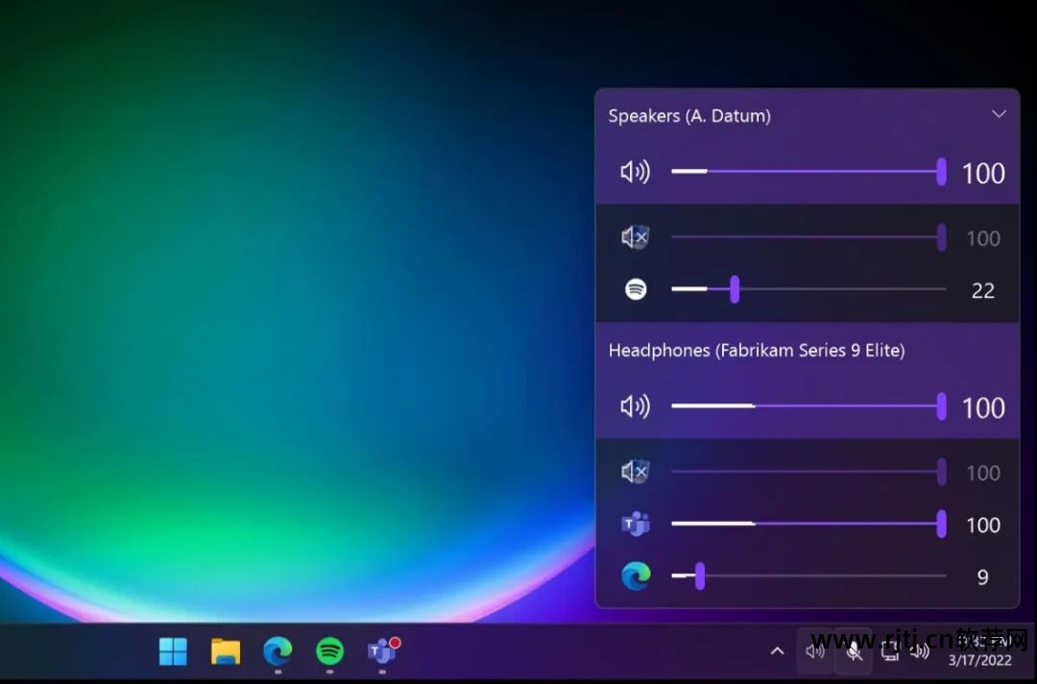
Task: Adjust the Teams volume slider
Action: 808,524
